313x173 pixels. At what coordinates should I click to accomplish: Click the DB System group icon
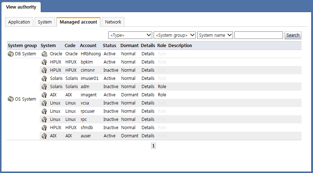[x=11, y=54]
